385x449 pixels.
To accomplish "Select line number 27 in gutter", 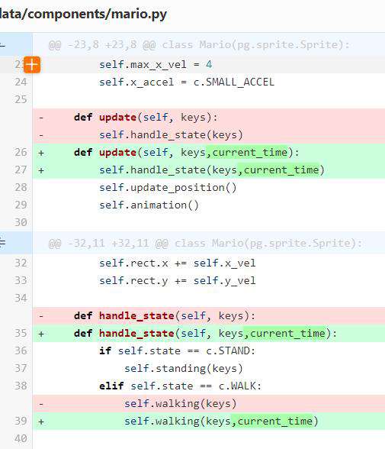I will [x=21, y=170].
